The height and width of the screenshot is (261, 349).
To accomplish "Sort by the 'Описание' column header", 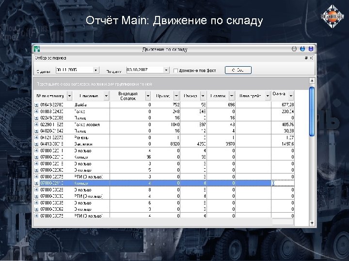I will (x=89, y=96).
